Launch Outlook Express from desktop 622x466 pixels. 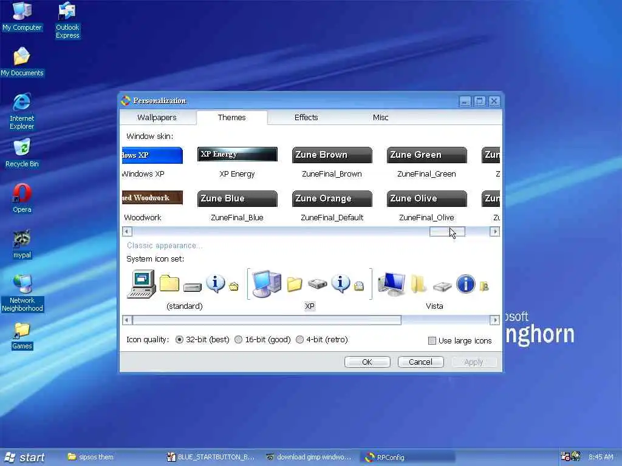(x=67, y=20)
